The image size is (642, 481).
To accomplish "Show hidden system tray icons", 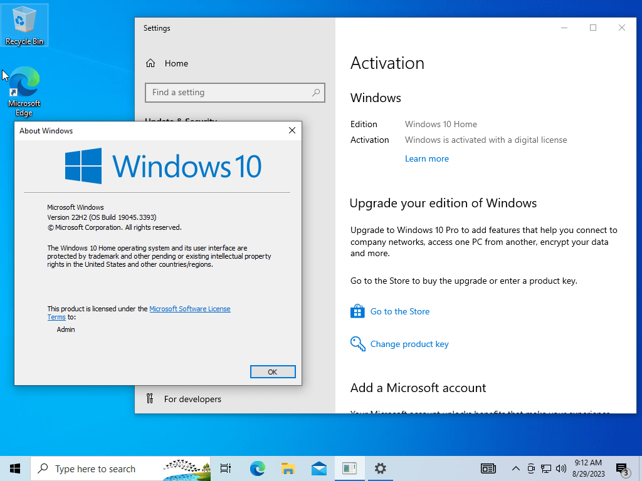I will [x=516, y=468].
